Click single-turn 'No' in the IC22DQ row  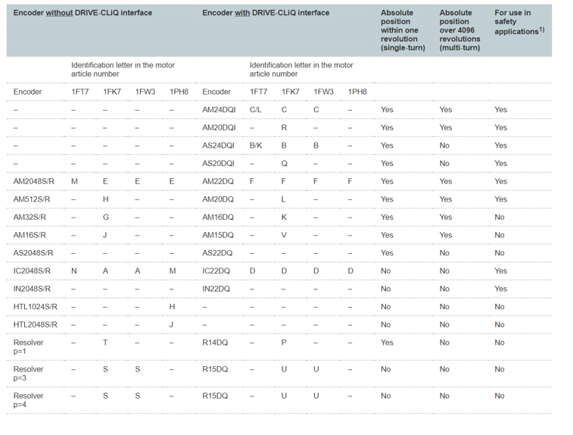coord(385,271)
